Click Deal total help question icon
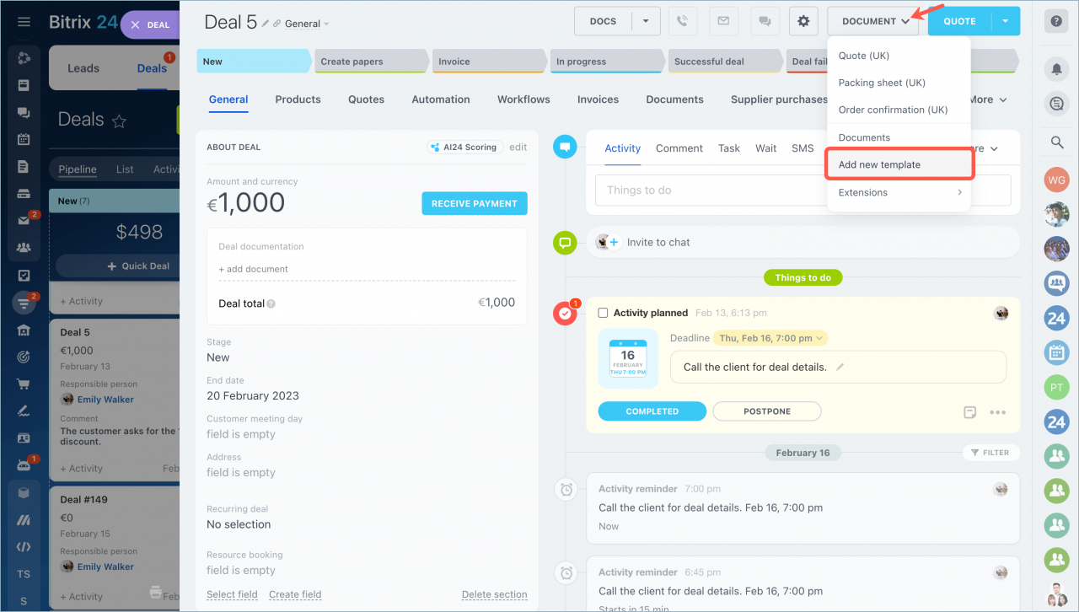The height and width of the screenshot is (612, 1079). 271,303
